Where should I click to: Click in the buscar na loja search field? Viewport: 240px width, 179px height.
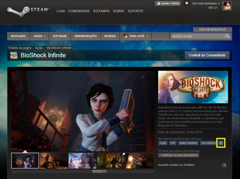tap(198, 36)
